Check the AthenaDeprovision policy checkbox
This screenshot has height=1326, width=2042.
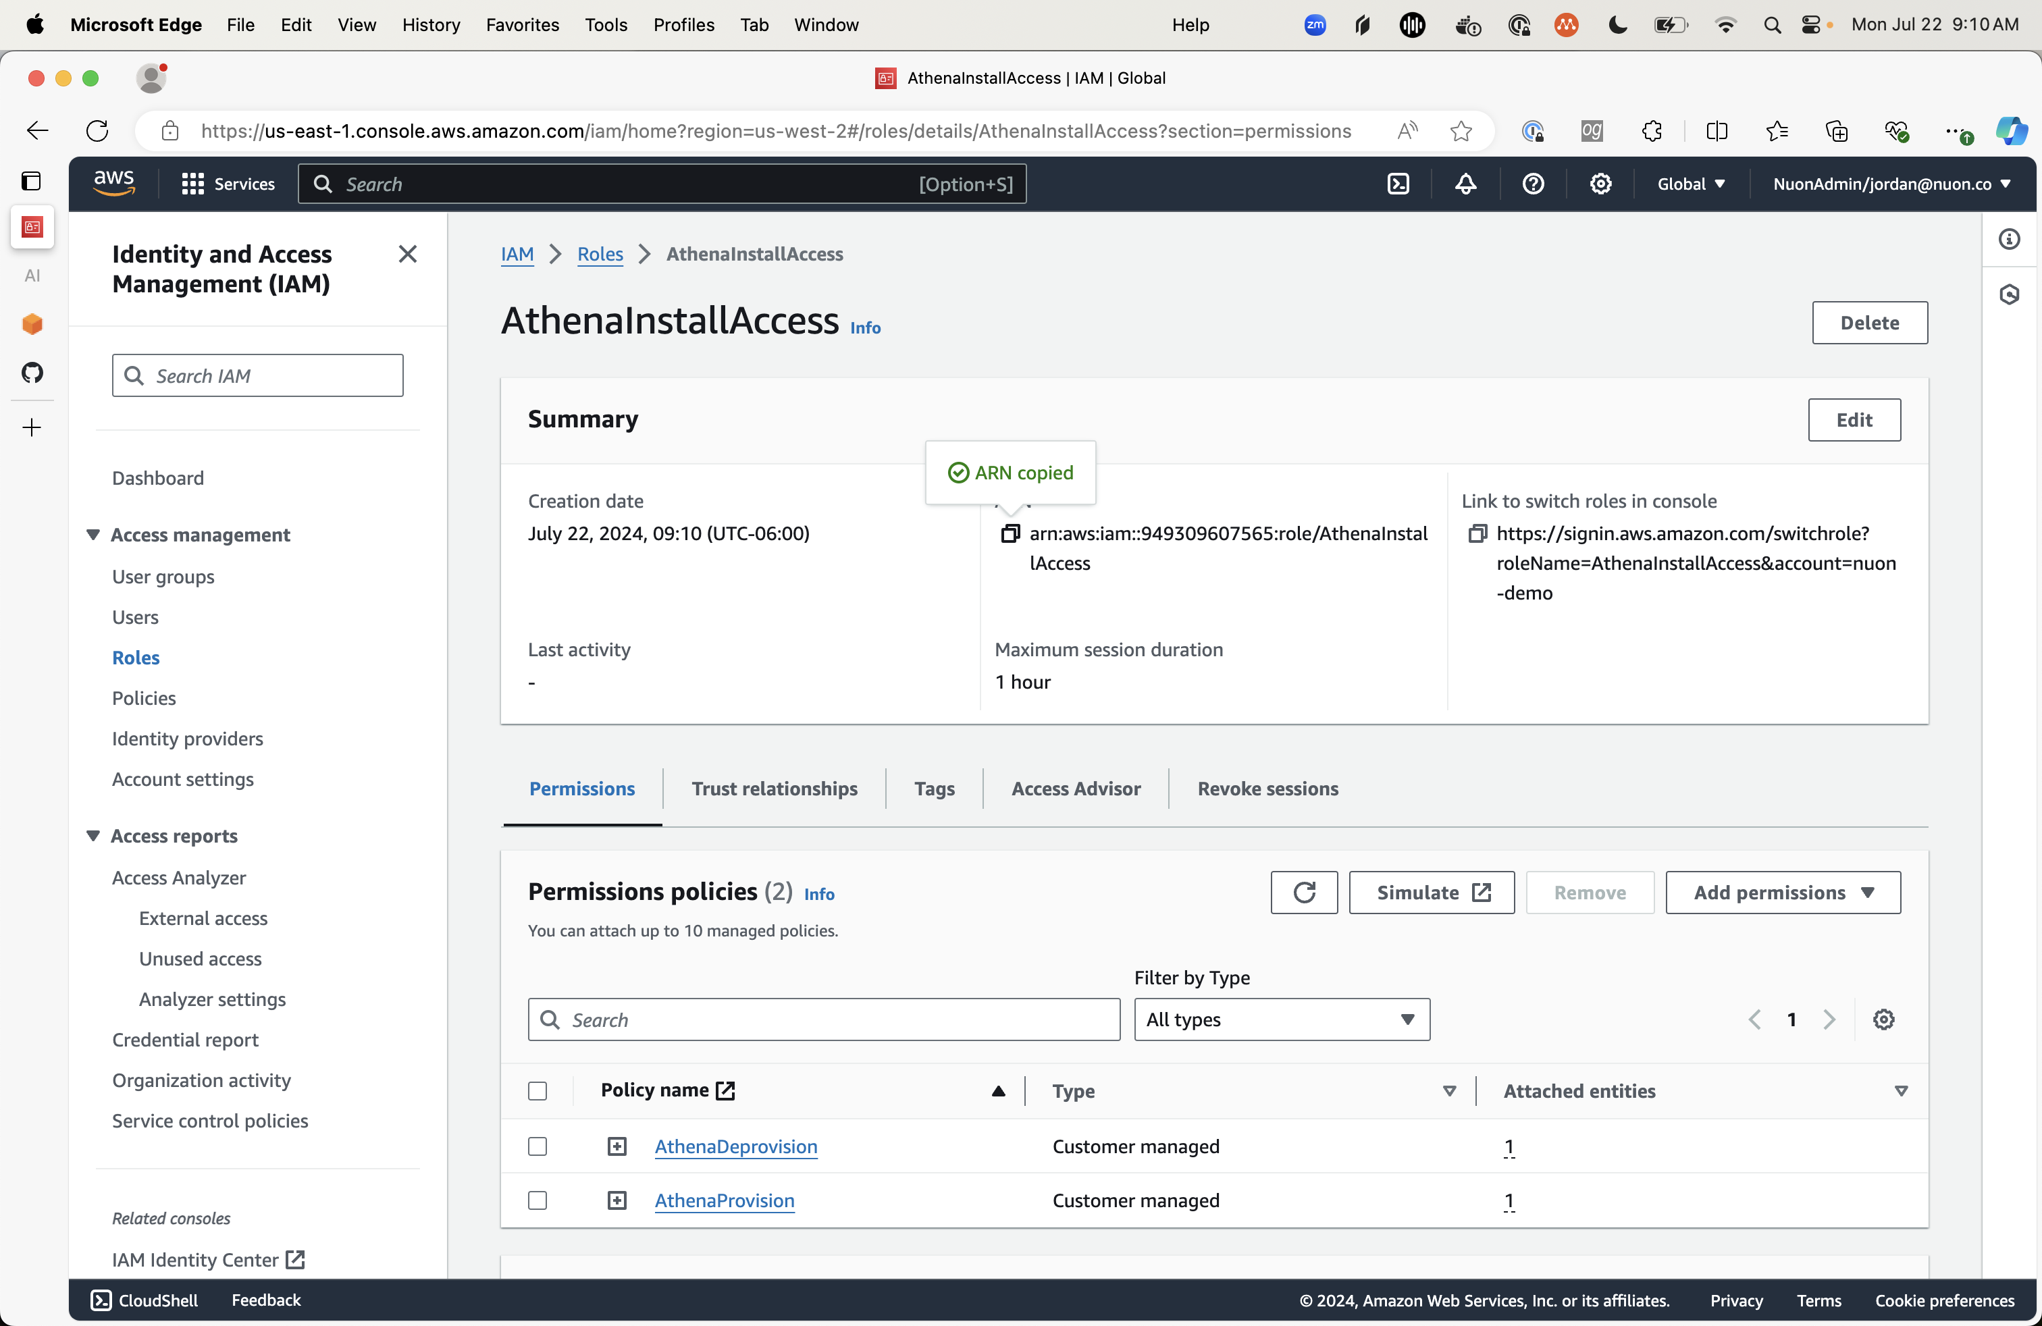click(537, 1146)
